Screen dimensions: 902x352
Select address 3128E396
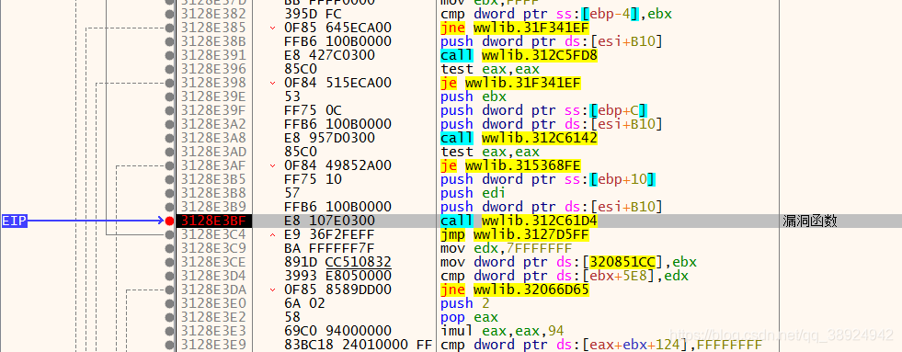pos(212,69)
